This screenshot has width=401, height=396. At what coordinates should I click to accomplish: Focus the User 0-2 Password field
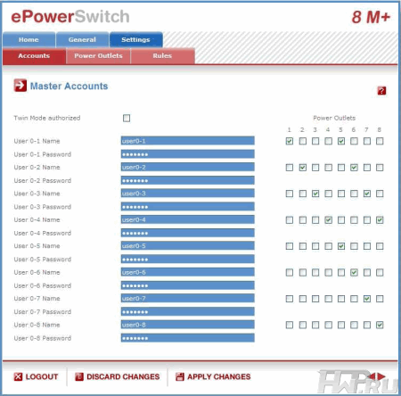(x=188, y=180)
